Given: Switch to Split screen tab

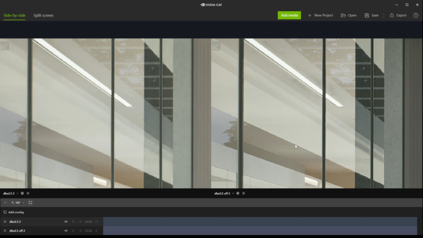Looking at the screenshot, I should [43, 15].
